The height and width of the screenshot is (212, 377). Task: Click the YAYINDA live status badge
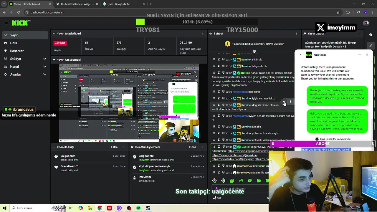click(x=60, y=43)
